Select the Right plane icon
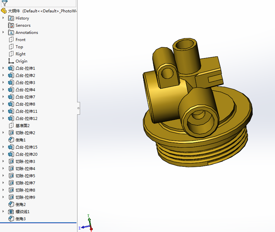The image size is (275, 232). 11,54
